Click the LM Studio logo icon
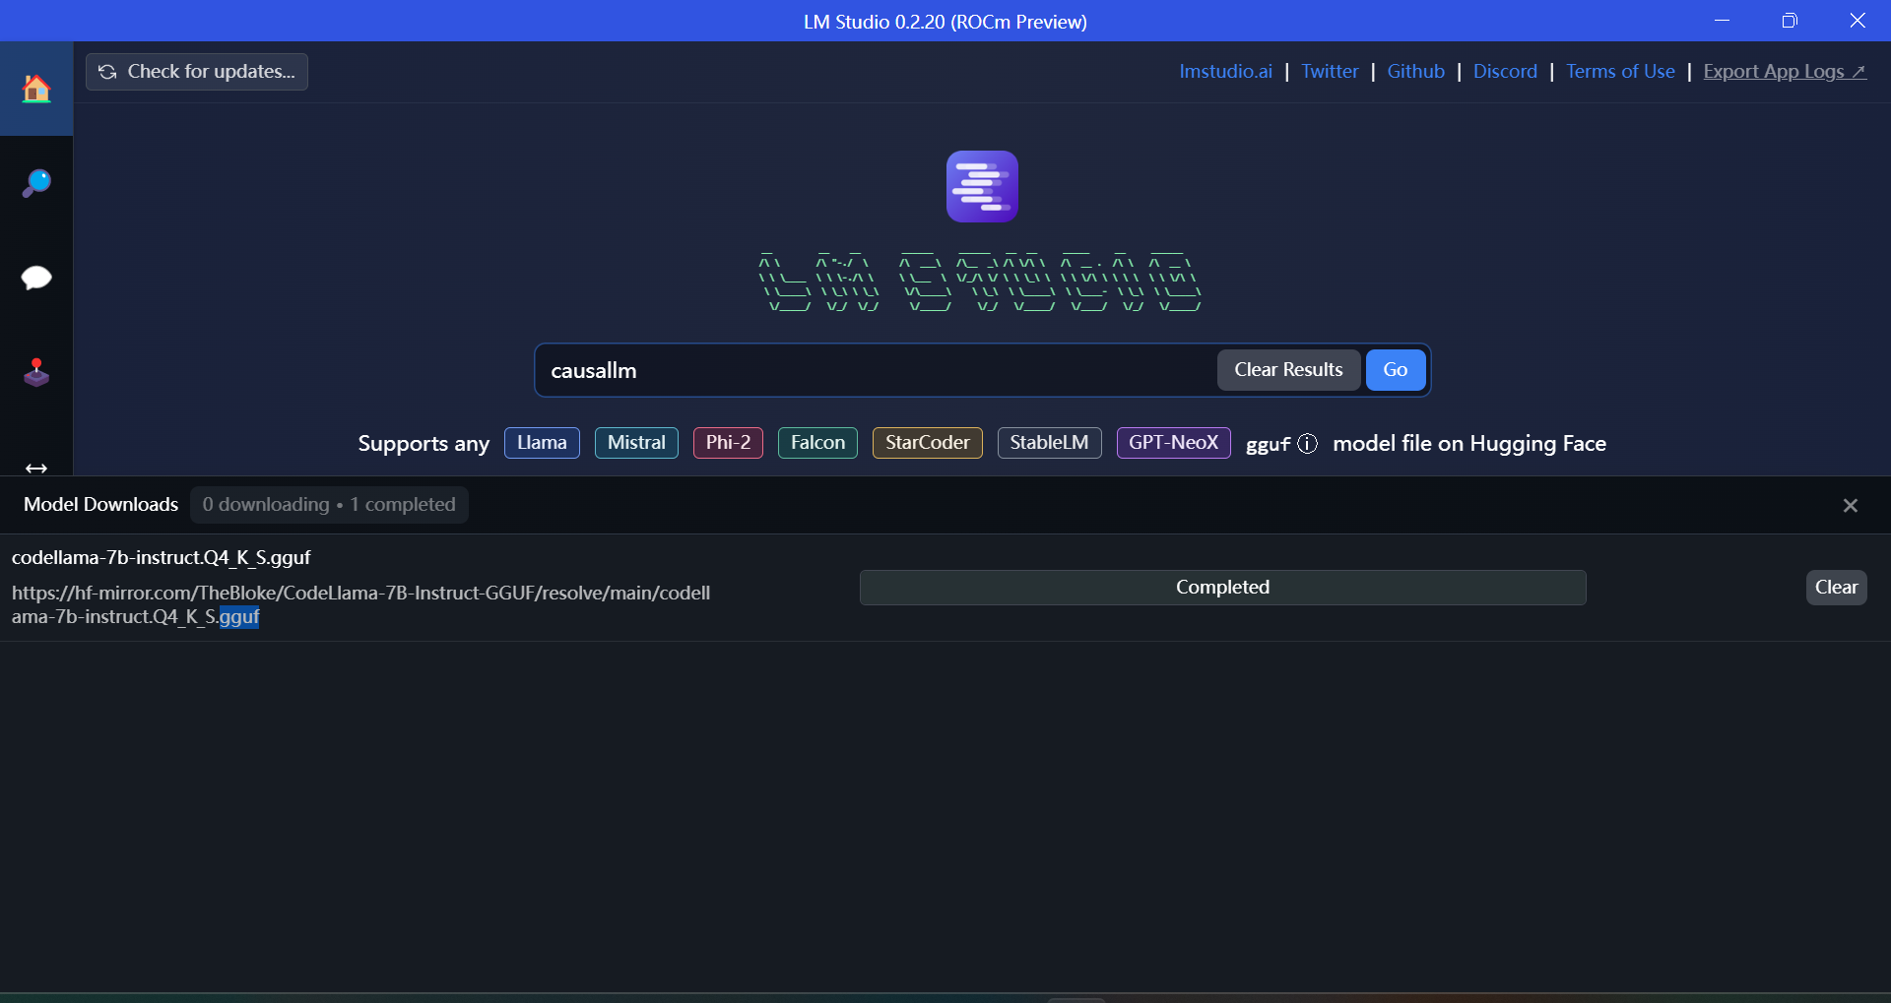This screenshot has width=1891, height=1003. tap(982, 186)
